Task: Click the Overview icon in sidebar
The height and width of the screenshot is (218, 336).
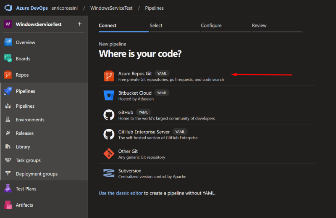Action: tap(8, 42)
